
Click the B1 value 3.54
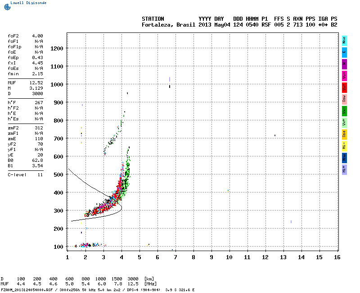point(37,166)
